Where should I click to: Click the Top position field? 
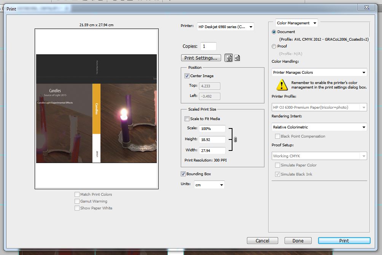pos(210,86)
